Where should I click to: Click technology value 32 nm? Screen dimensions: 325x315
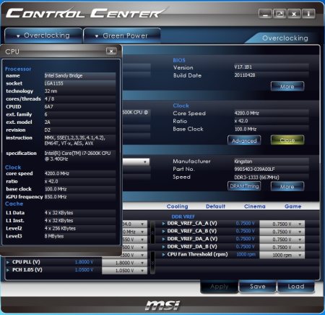51,91
